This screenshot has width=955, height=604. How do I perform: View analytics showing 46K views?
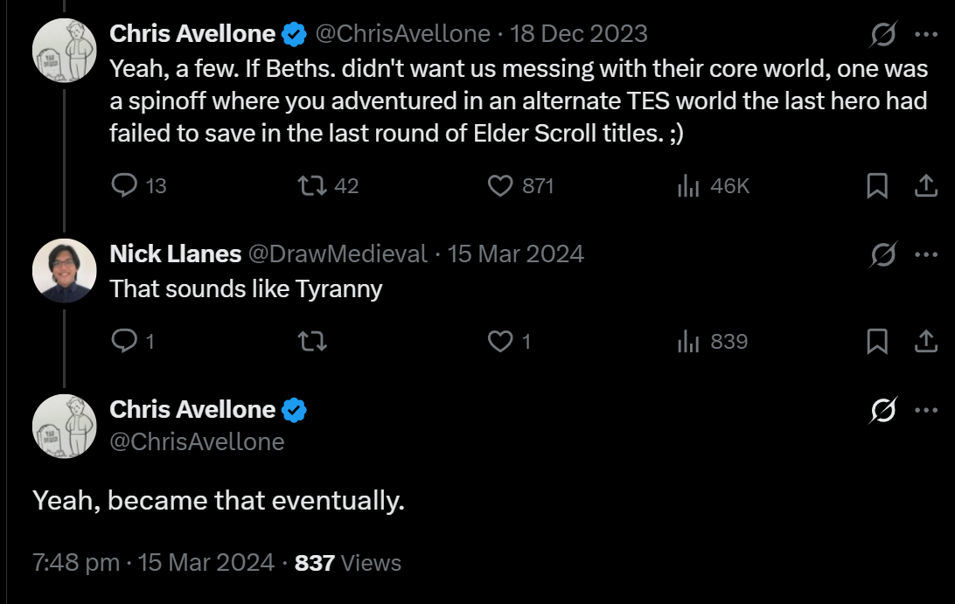[x=714, y=185]
